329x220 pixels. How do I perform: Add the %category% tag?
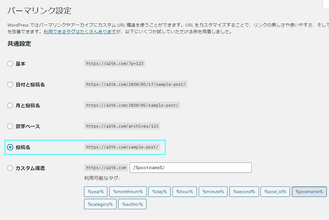pos(100,204)
